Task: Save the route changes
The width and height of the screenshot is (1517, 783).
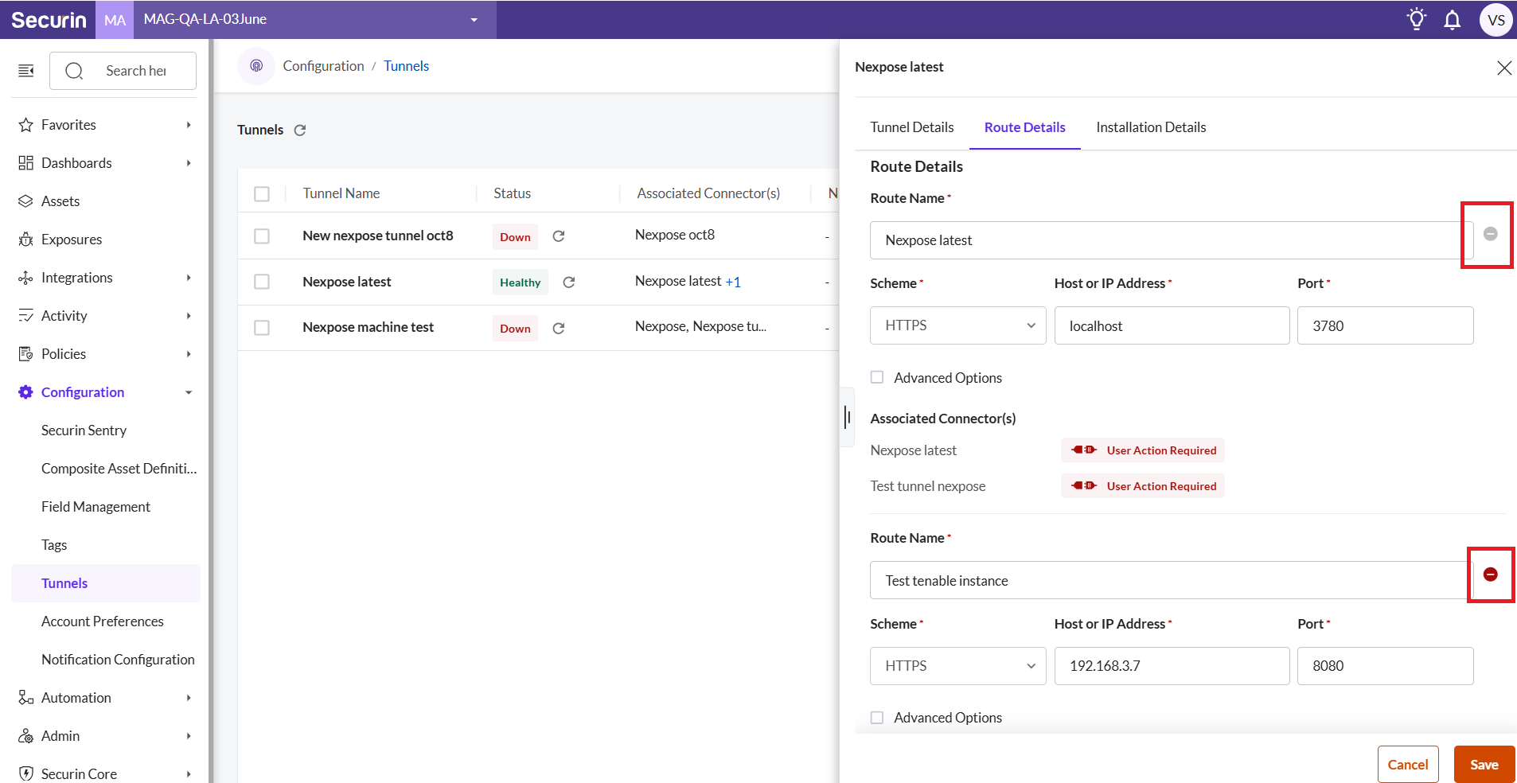Action: (1484, 765)
